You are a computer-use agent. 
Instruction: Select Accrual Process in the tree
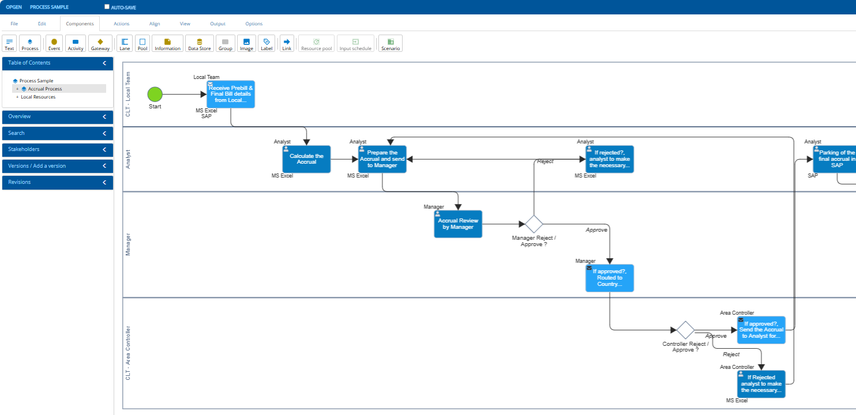pos(45,89)
